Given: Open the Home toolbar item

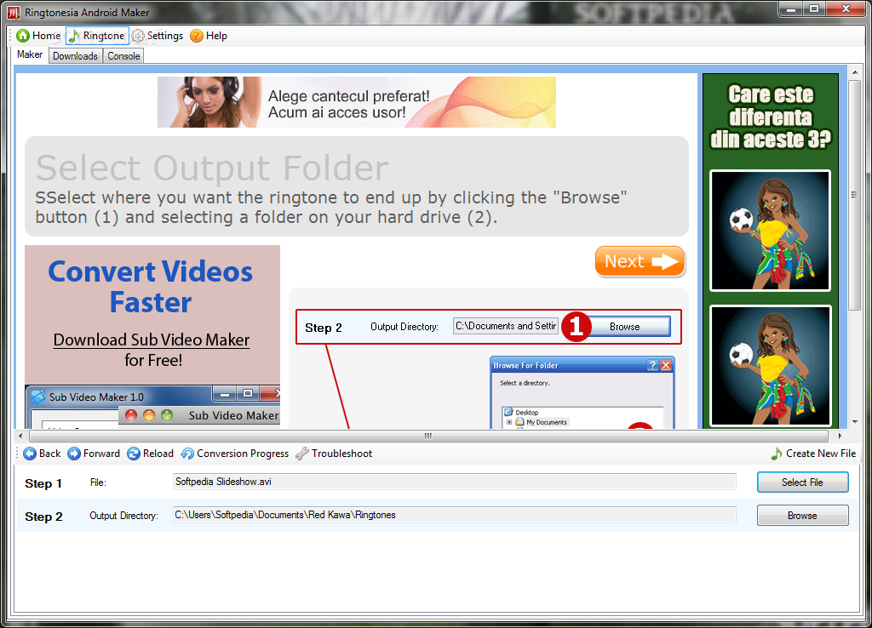Looking at the screenshot, I should pyautogui.click(x=39, y=36).
